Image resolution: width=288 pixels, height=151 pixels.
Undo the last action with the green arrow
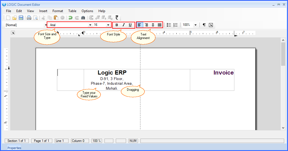[x=70, y=18]
